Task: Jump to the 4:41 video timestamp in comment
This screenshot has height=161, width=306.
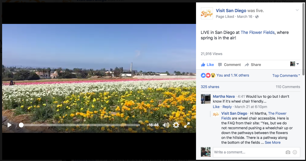Action: (241, 97)
